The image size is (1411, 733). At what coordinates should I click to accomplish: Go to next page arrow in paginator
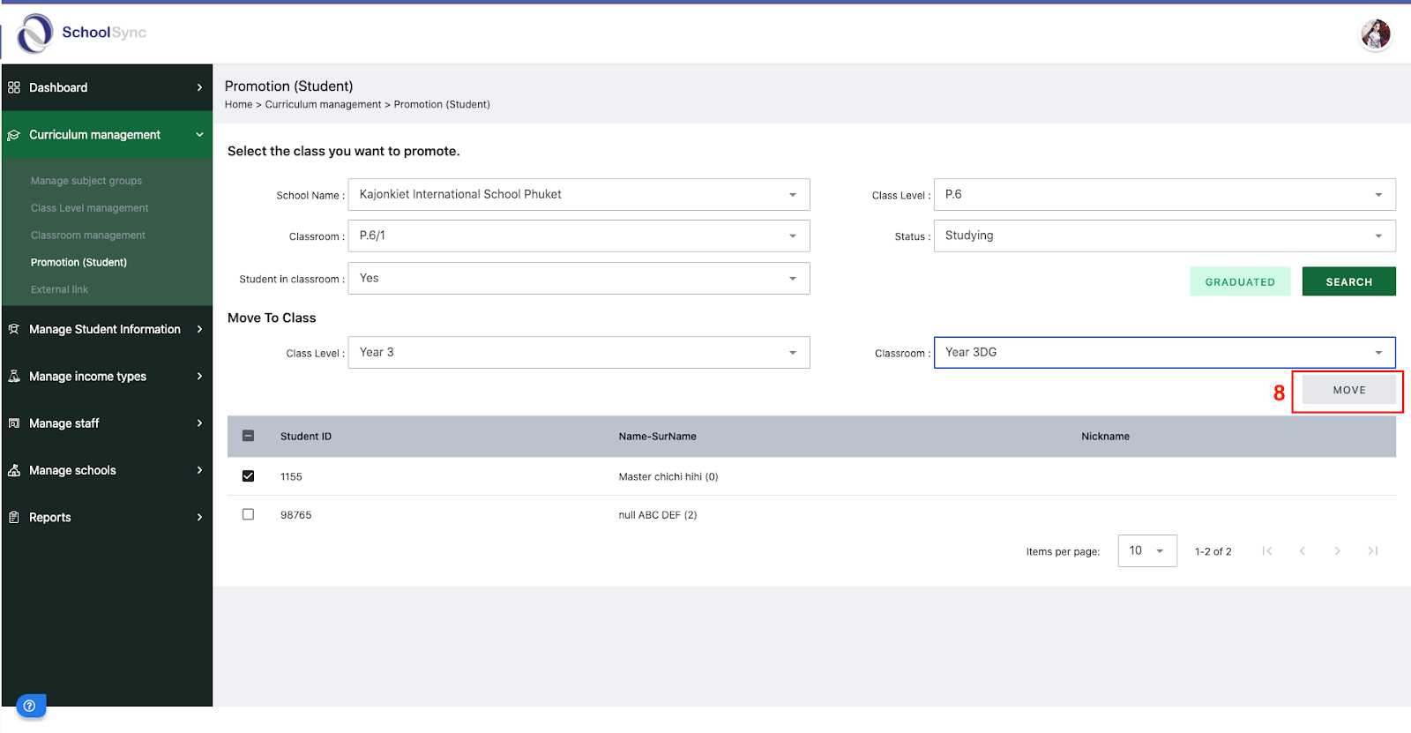coord(1338,551)
